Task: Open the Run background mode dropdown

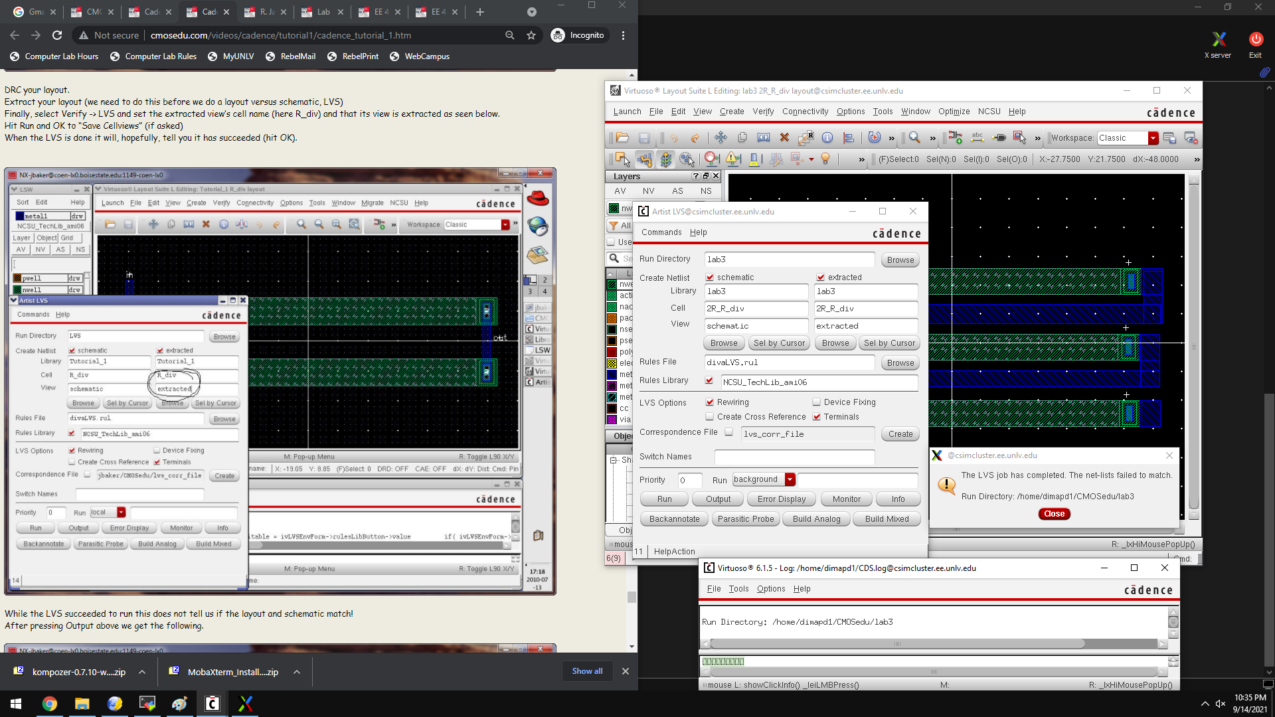Action: (x=790, y=479)
